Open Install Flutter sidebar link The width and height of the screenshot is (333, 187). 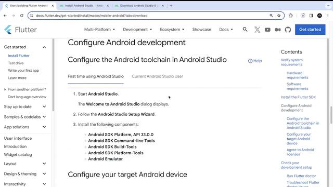pos(19,56)
